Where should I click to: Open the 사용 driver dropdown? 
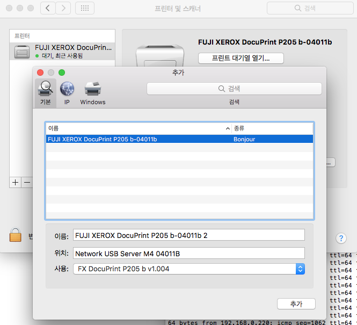click(x=189, y=269)
